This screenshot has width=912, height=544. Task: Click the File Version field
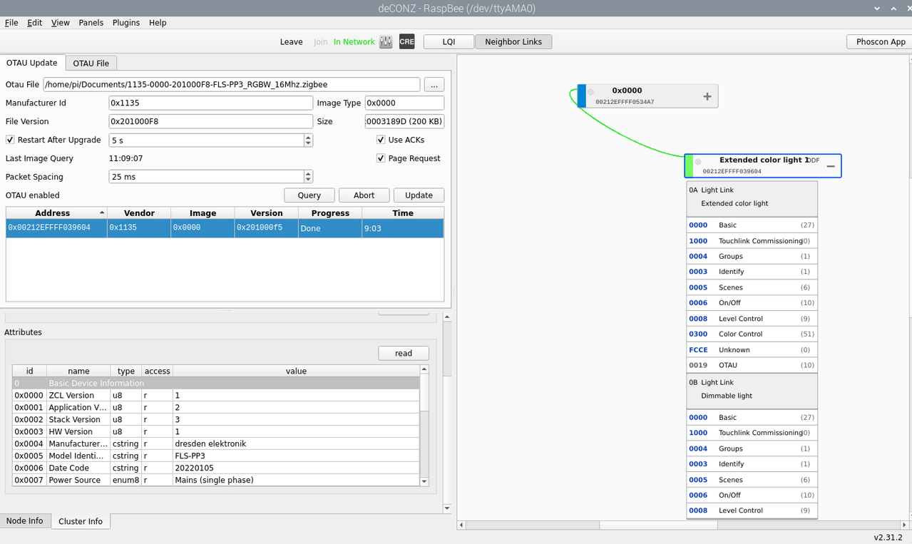210,121
